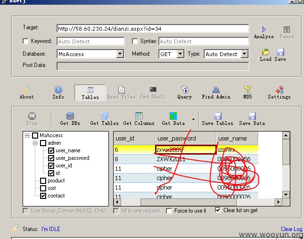Click the horizontal scrollbar of data grid
Screen dimensions: 304x239
[198, 202]
